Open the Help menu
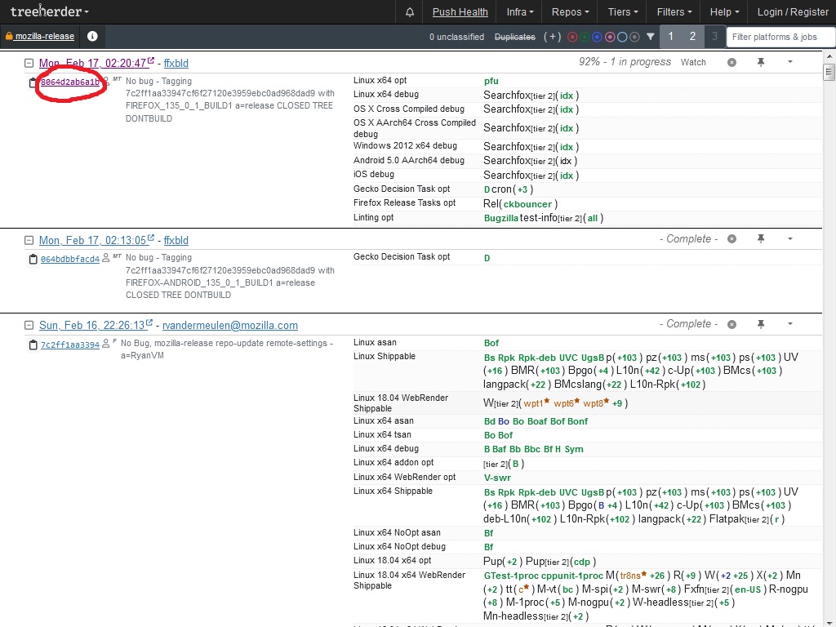Viewport: 836px width, 627px height. pos(724,12)
